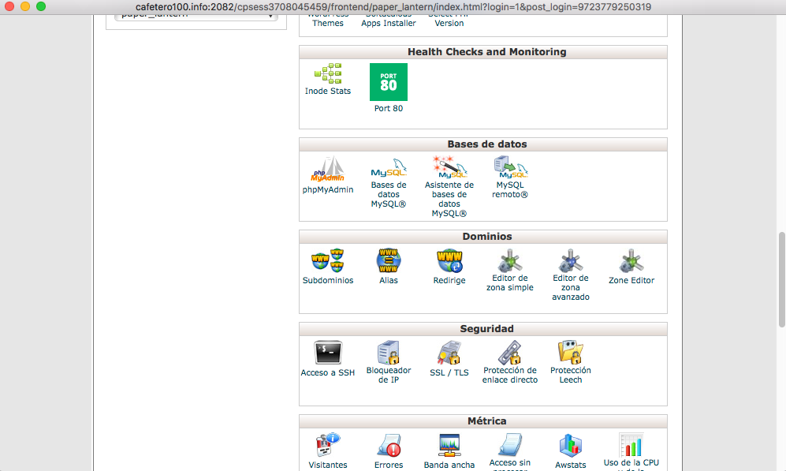Open MySQL remoto icon
The height and width of the screenshot is (471, 786).
pos(510,167)
